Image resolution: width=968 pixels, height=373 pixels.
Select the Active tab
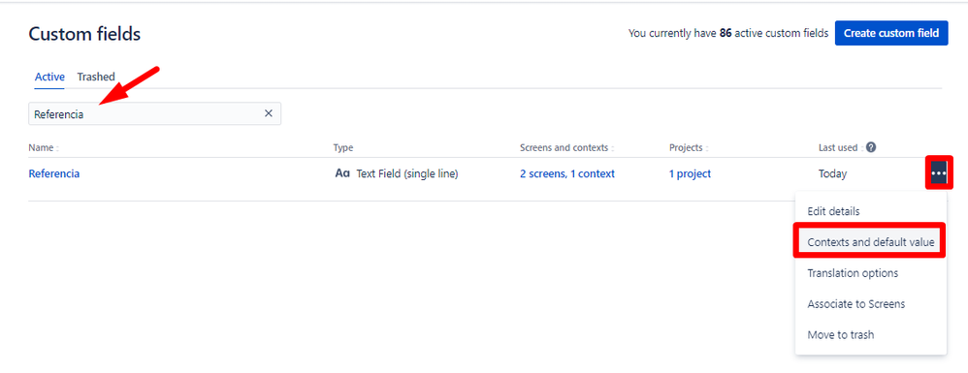(x=49, y=78)
